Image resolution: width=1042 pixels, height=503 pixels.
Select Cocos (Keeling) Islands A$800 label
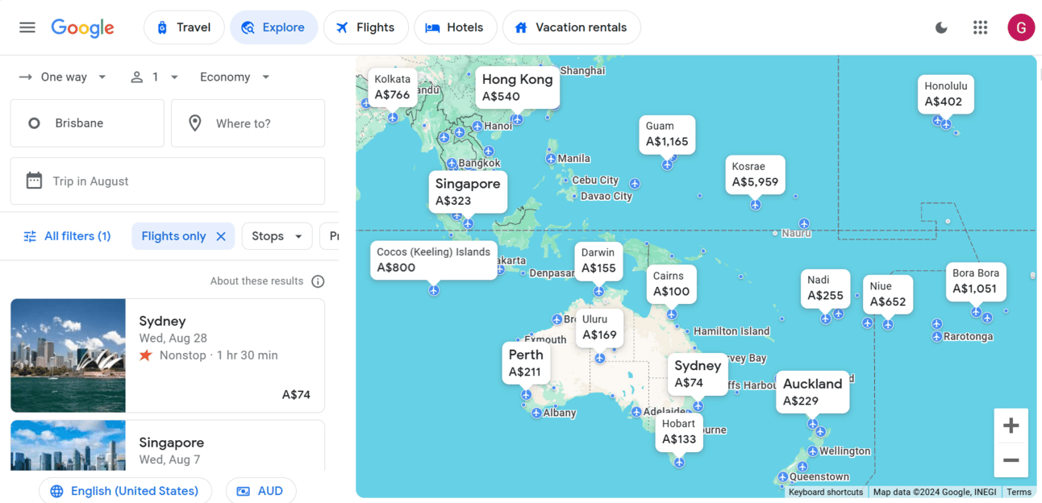[x=434, y=260]
